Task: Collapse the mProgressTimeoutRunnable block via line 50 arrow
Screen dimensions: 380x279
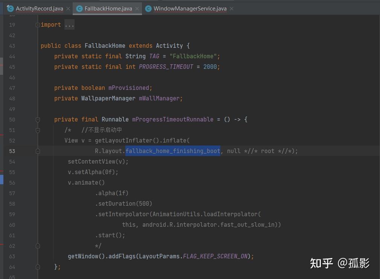Action: coord(38,120)
